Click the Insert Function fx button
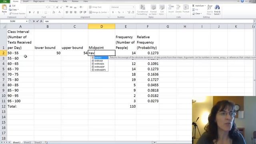The height and width of the screenshot is (144, 256). [41, 21]
